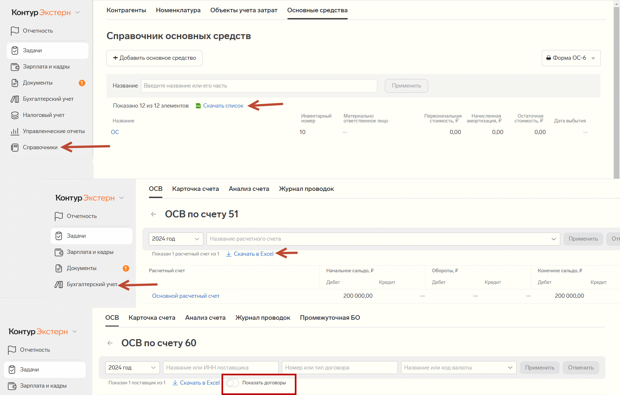Open the Название или код валюты dropdown

pos(458,368)
